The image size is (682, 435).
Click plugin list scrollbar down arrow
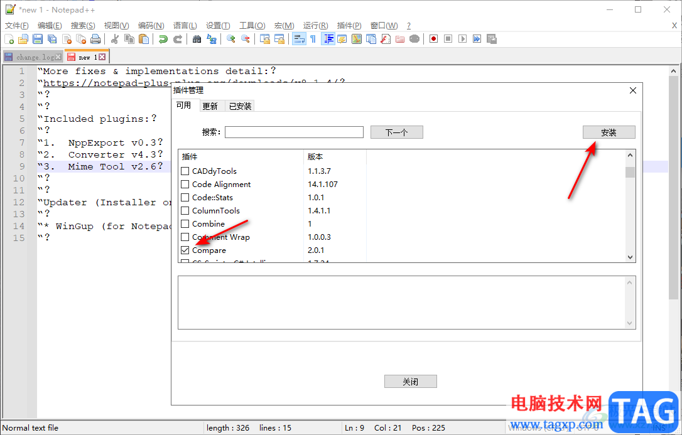pos(631,257)
